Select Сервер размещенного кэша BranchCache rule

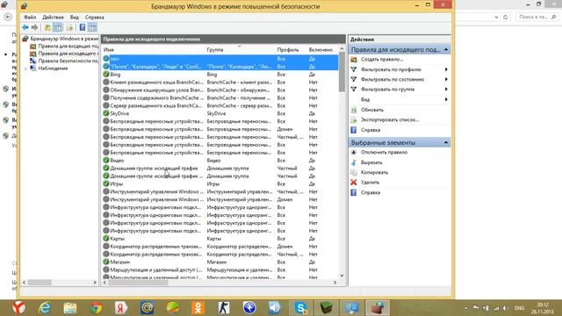point(220,105)
